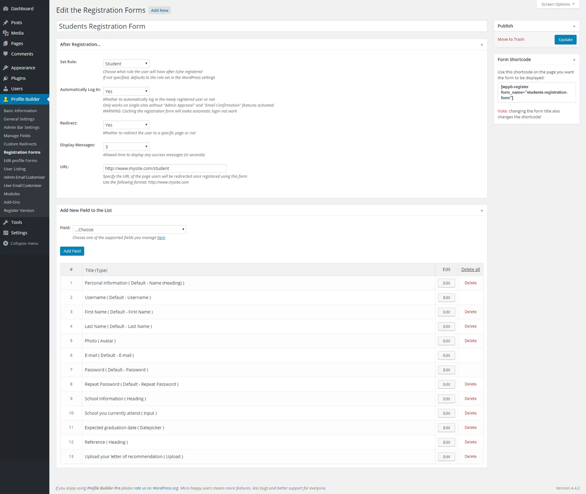
Task: Click the Comments bubble icon
Action: [6, 54]
